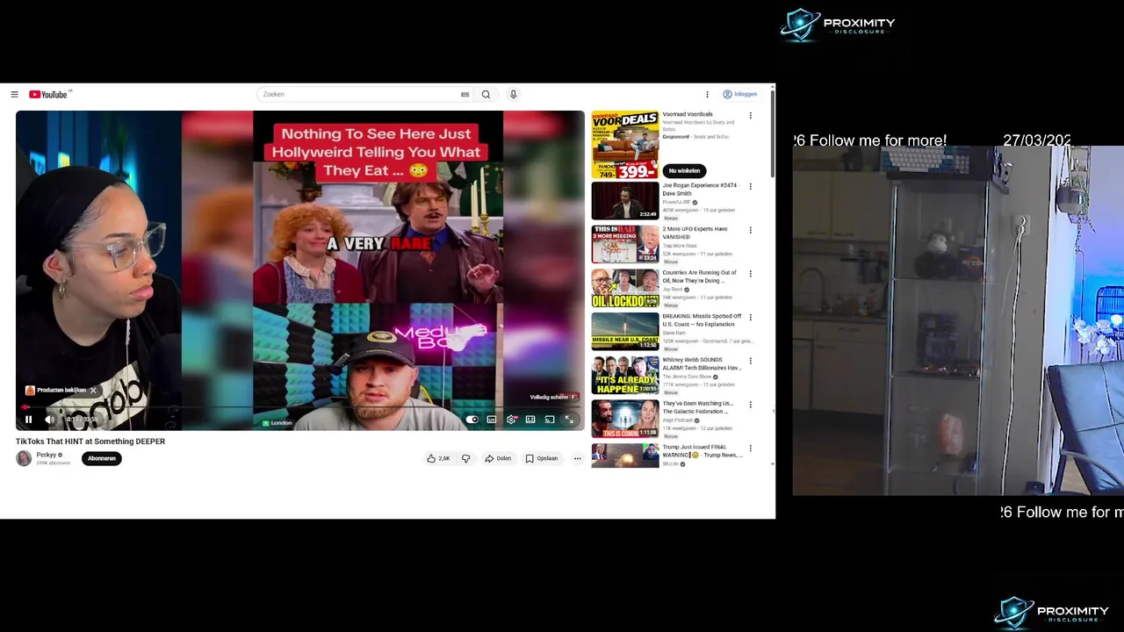Click the Nu winkelen ad button

pyautogui.click(x=684, y=170)
